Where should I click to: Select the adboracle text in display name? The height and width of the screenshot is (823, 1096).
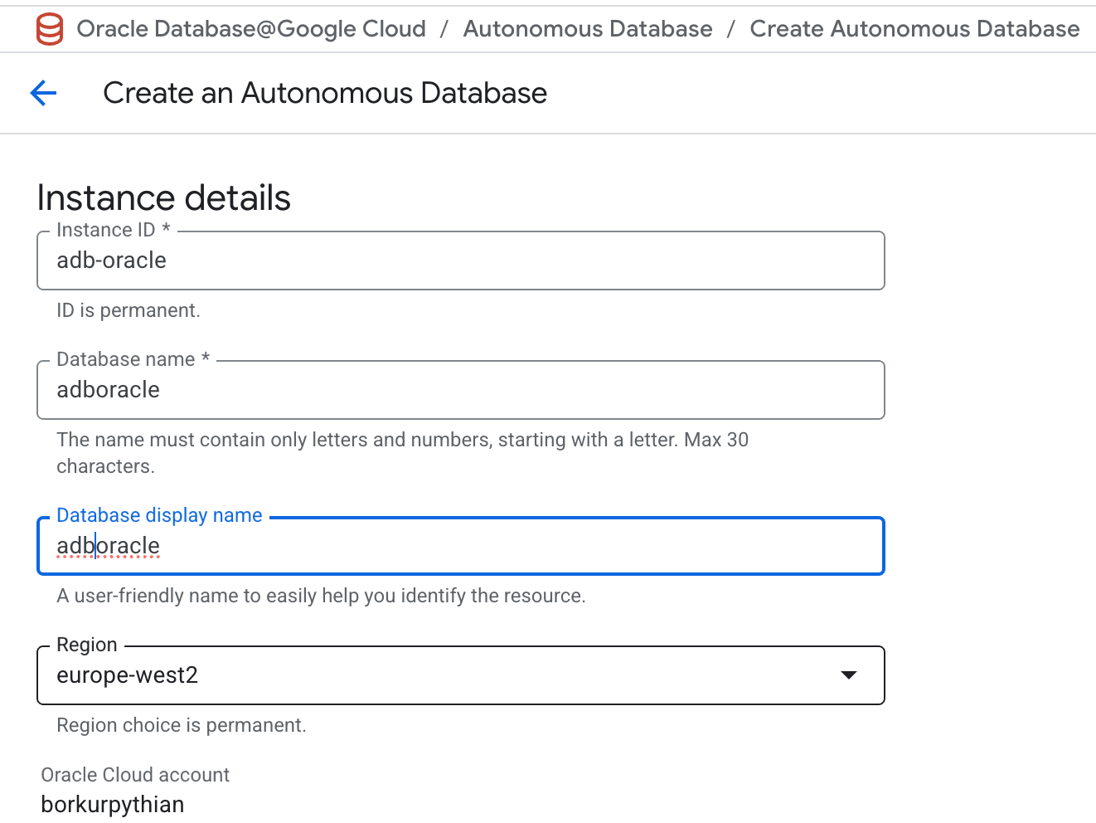coord(108,546)
